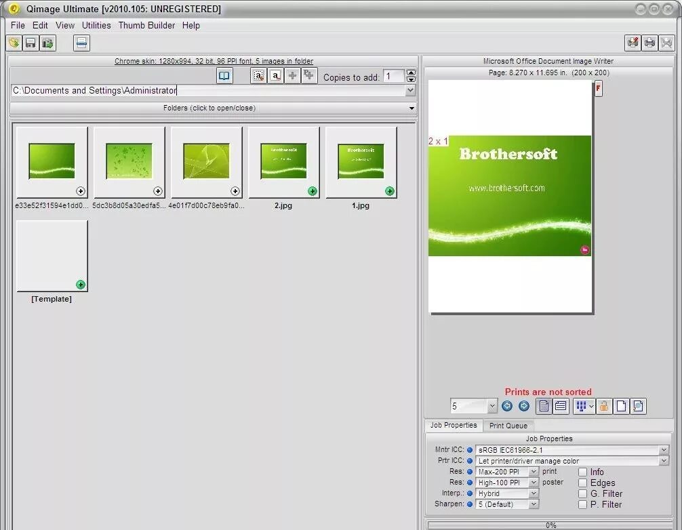Add Template using its green plus
The image size is (682, 530).
point(81,285)
